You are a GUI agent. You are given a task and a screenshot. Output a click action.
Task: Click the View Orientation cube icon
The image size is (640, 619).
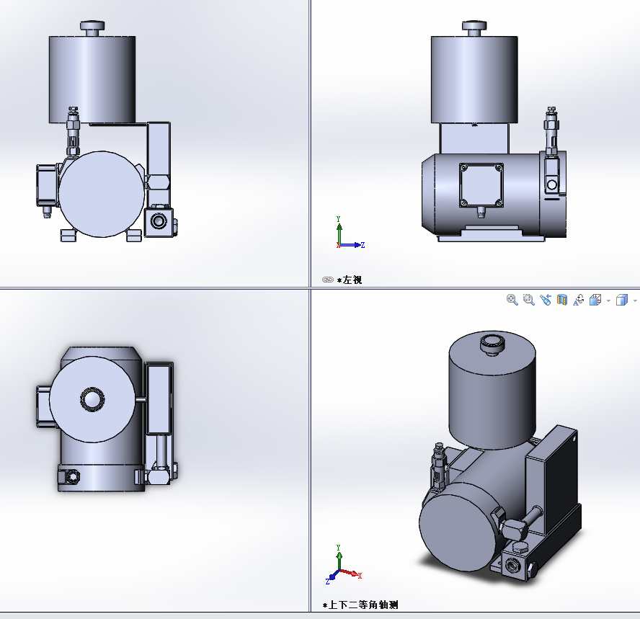(595, 300)
